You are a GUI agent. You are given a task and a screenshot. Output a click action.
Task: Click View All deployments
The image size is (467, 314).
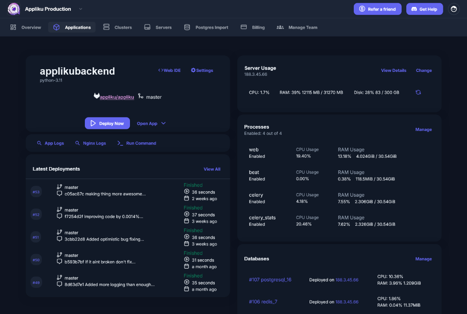tap(212, 169)
